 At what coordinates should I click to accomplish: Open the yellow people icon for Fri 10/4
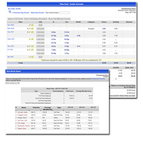[x=32, y=50]
